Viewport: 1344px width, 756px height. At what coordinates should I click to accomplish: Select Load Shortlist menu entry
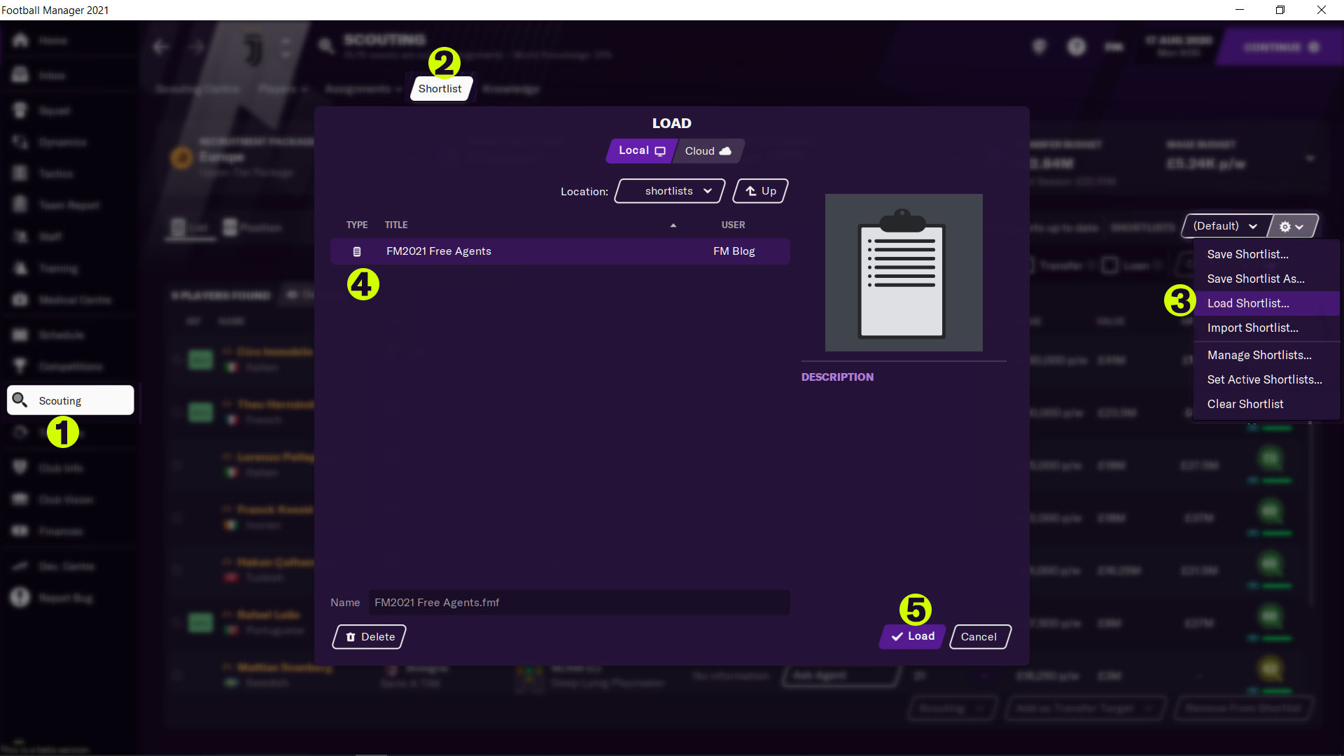coord(1247,303)
